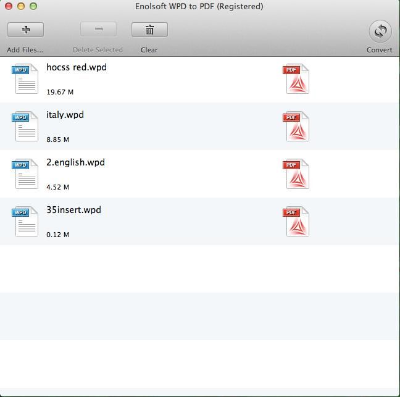This screenshot has height=397, width=400.
Task: Select the file name 2.english.wpd
Action: point(75,162)
